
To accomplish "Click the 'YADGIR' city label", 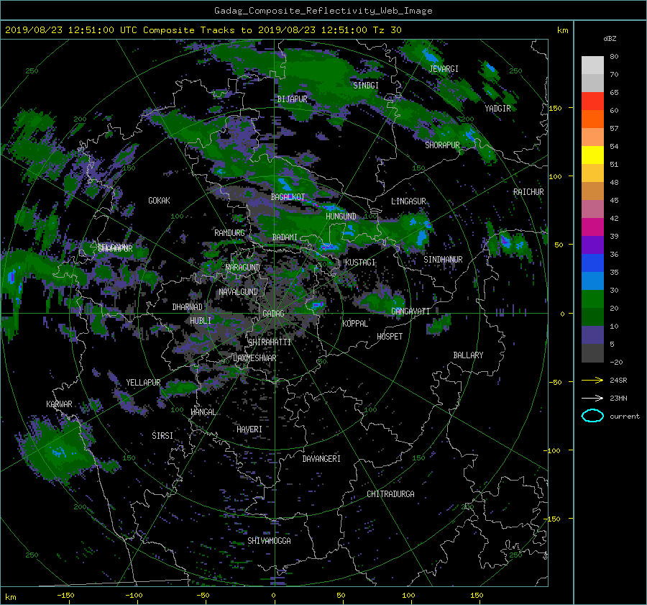I will coord(497,109).
